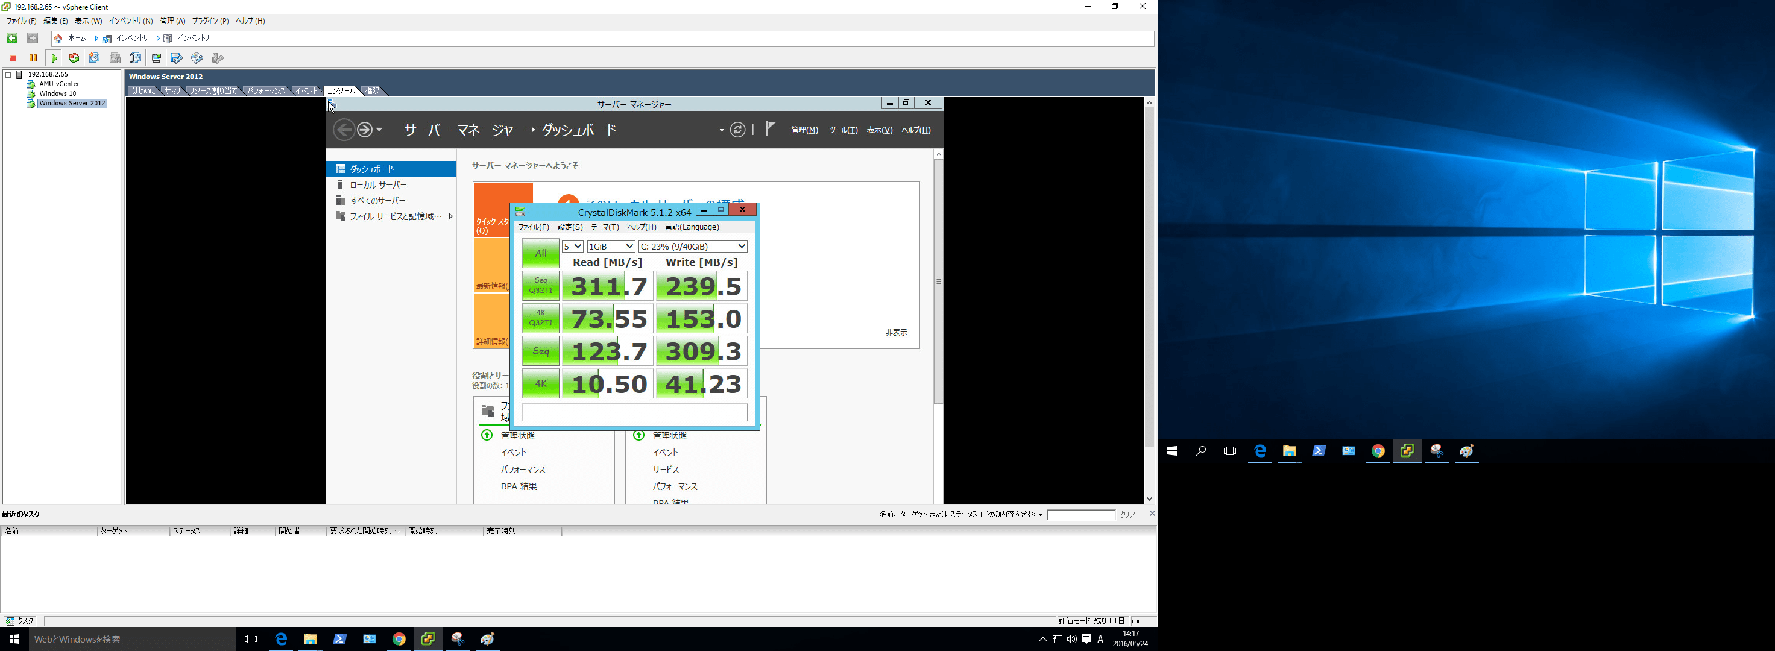
Task: Click the search magnifier on the right monitor taskbar
Action: point(1200,451)
